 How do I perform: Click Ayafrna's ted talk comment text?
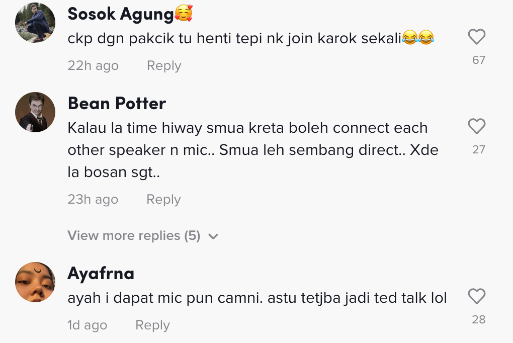coord(257,298)
